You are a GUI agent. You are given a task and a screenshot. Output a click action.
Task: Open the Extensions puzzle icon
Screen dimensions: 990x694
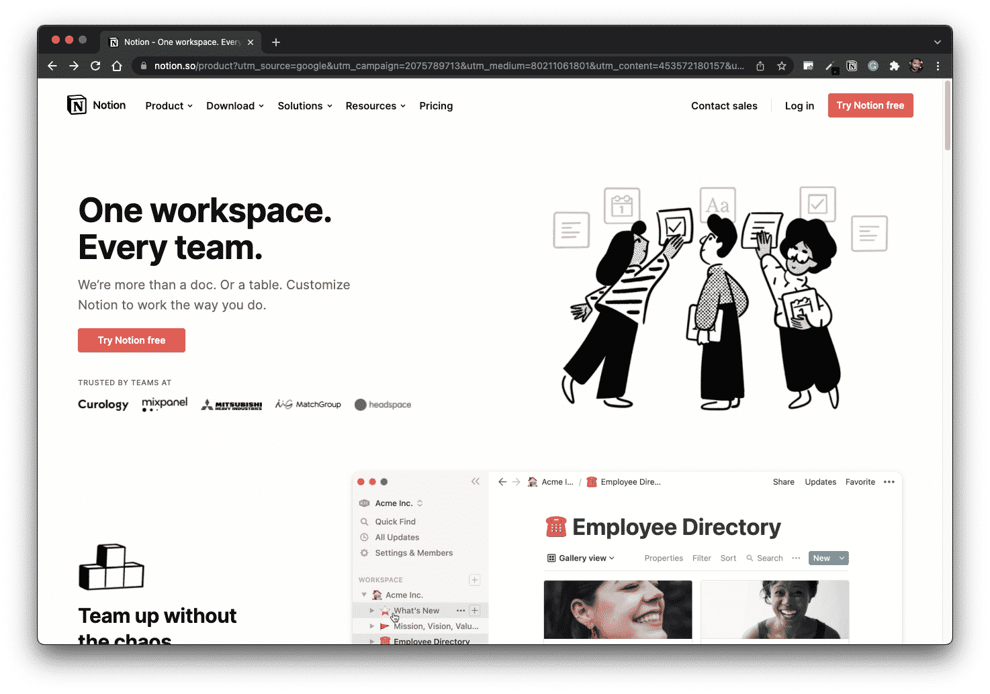[x=895, y=66]
